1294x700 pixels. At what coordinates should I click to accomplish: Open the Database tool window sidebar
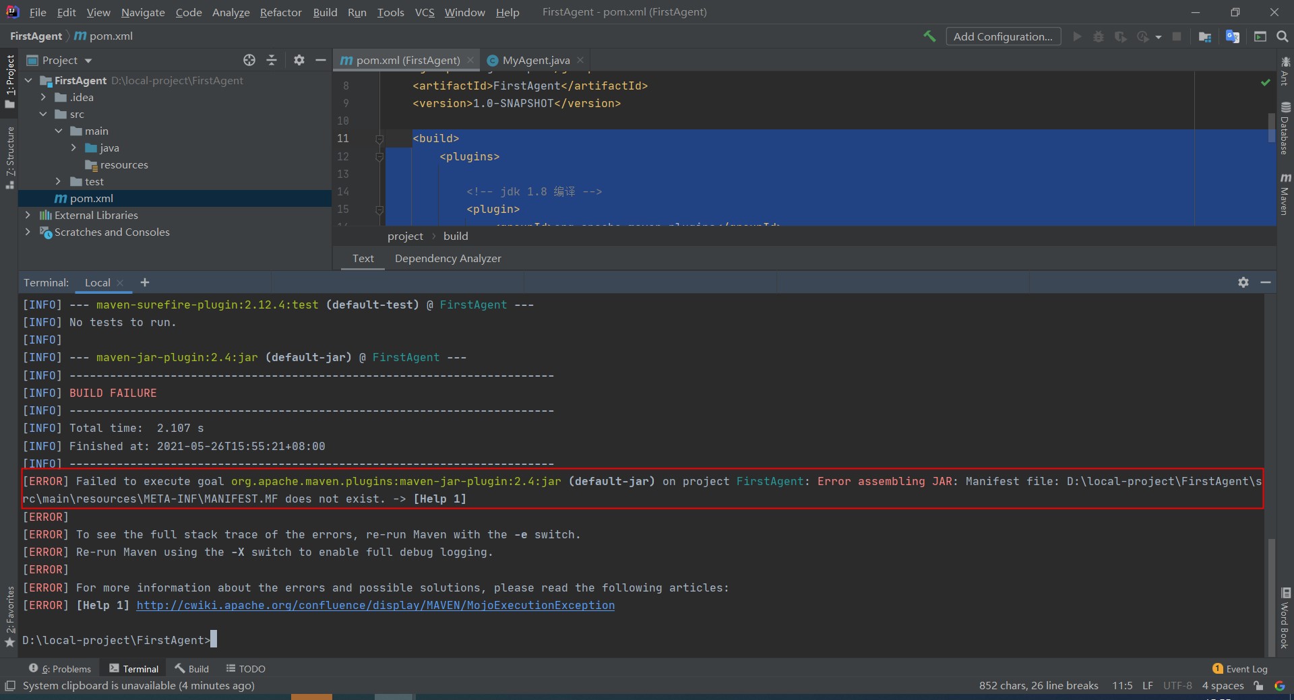1285,129
